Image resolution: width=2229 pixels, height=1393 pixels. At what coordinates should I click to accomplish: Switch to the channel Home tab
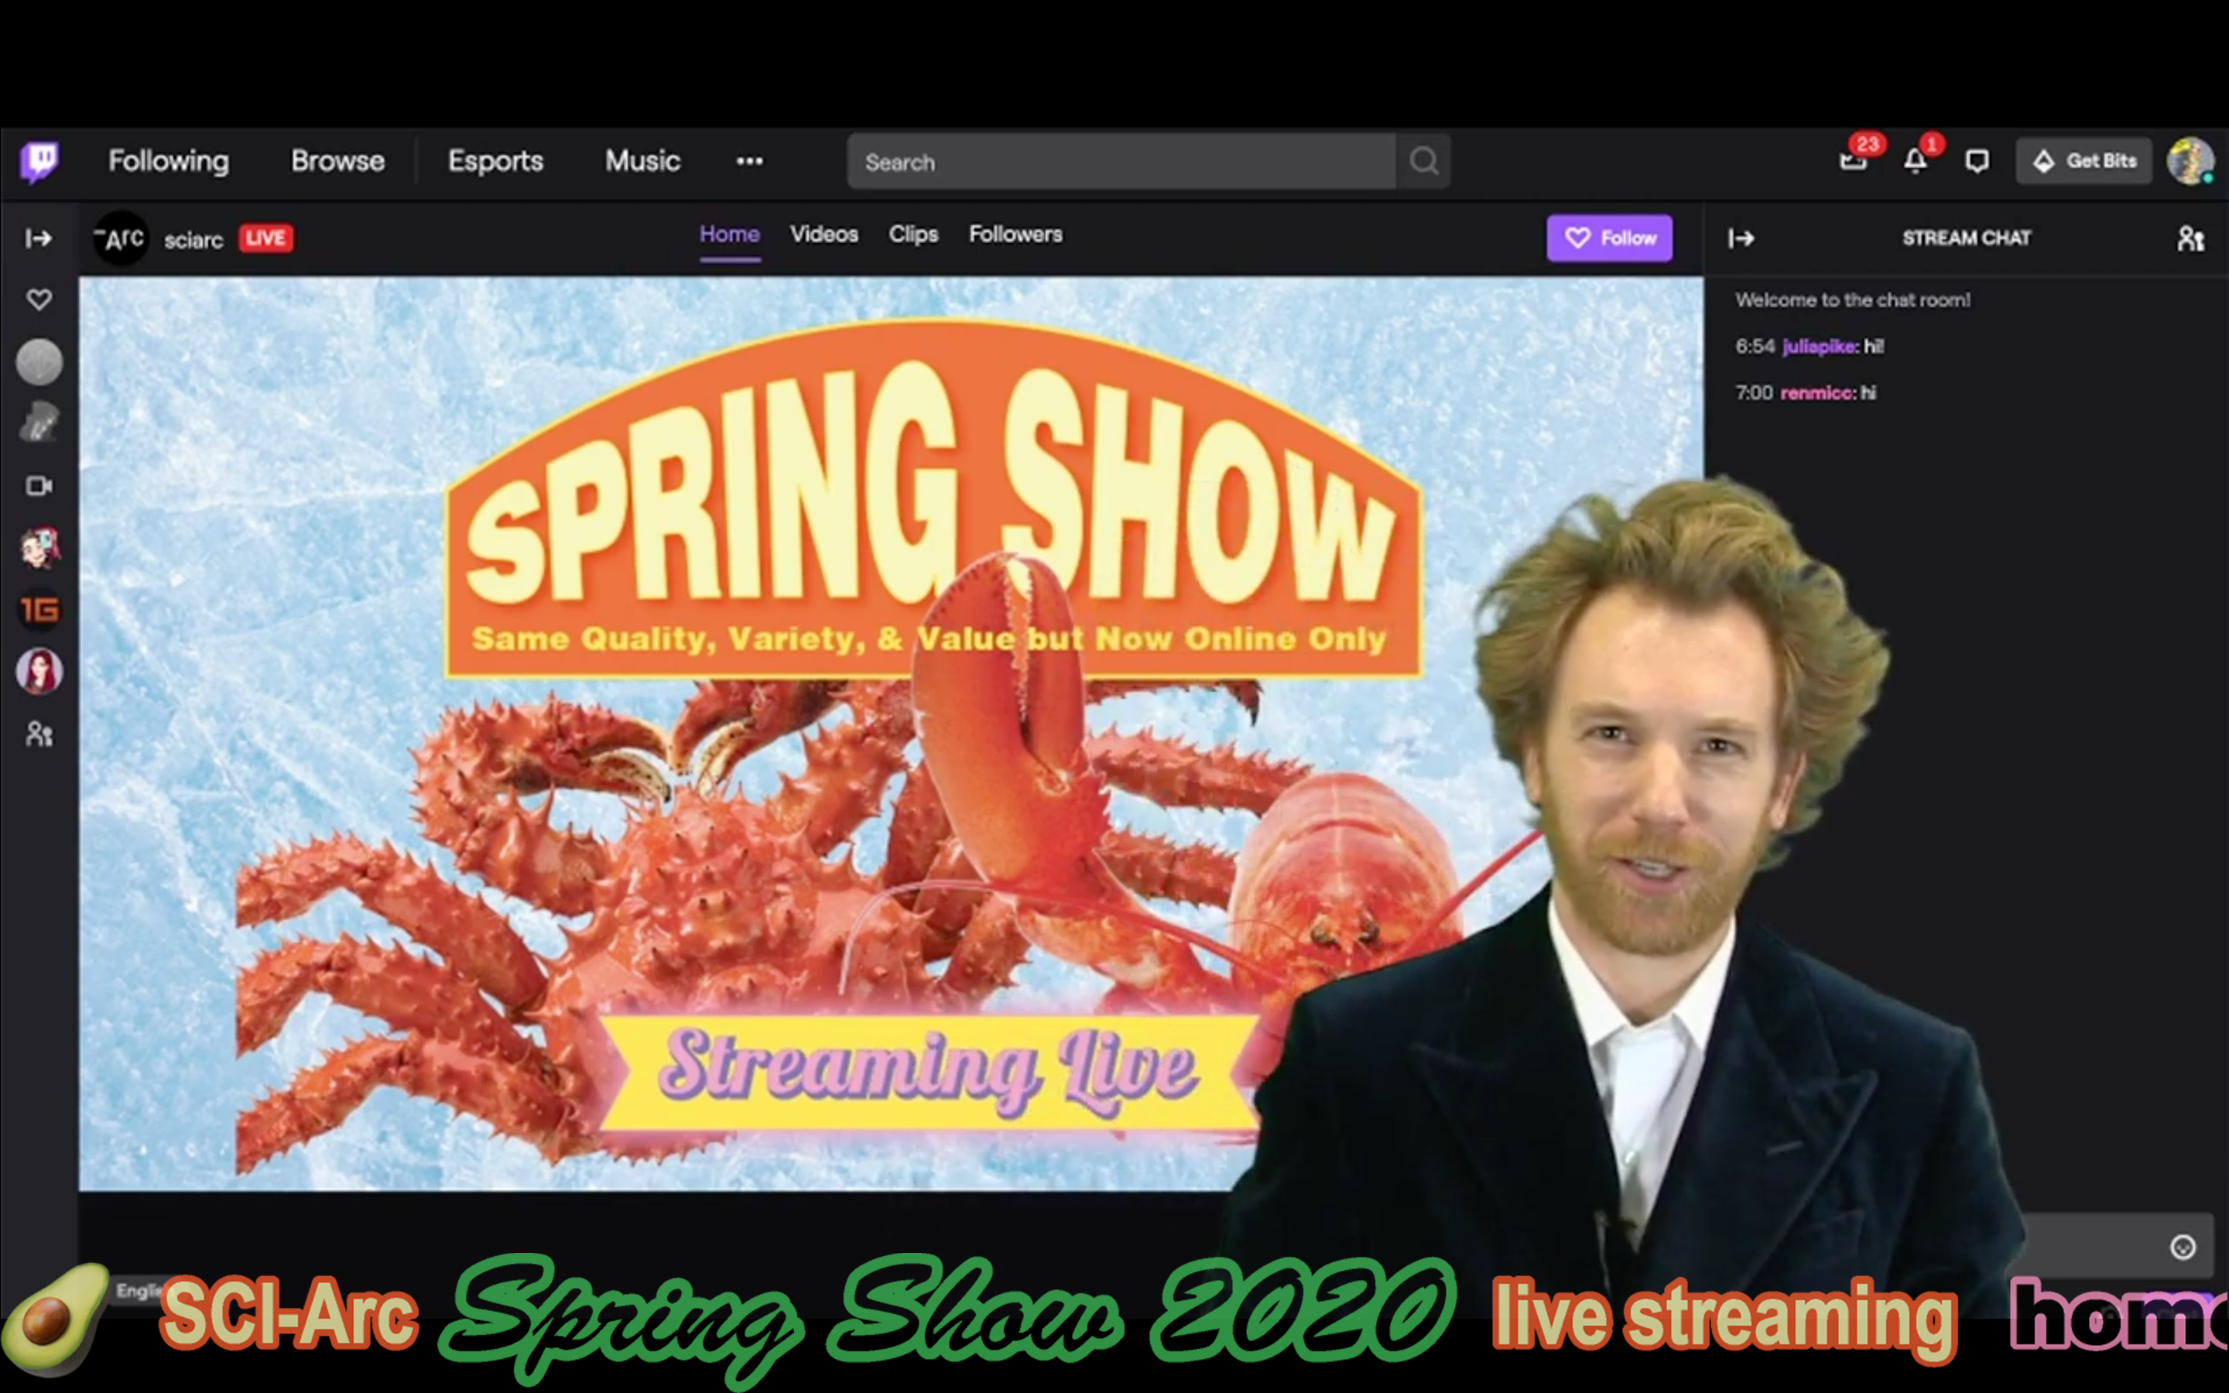point(730,235)
